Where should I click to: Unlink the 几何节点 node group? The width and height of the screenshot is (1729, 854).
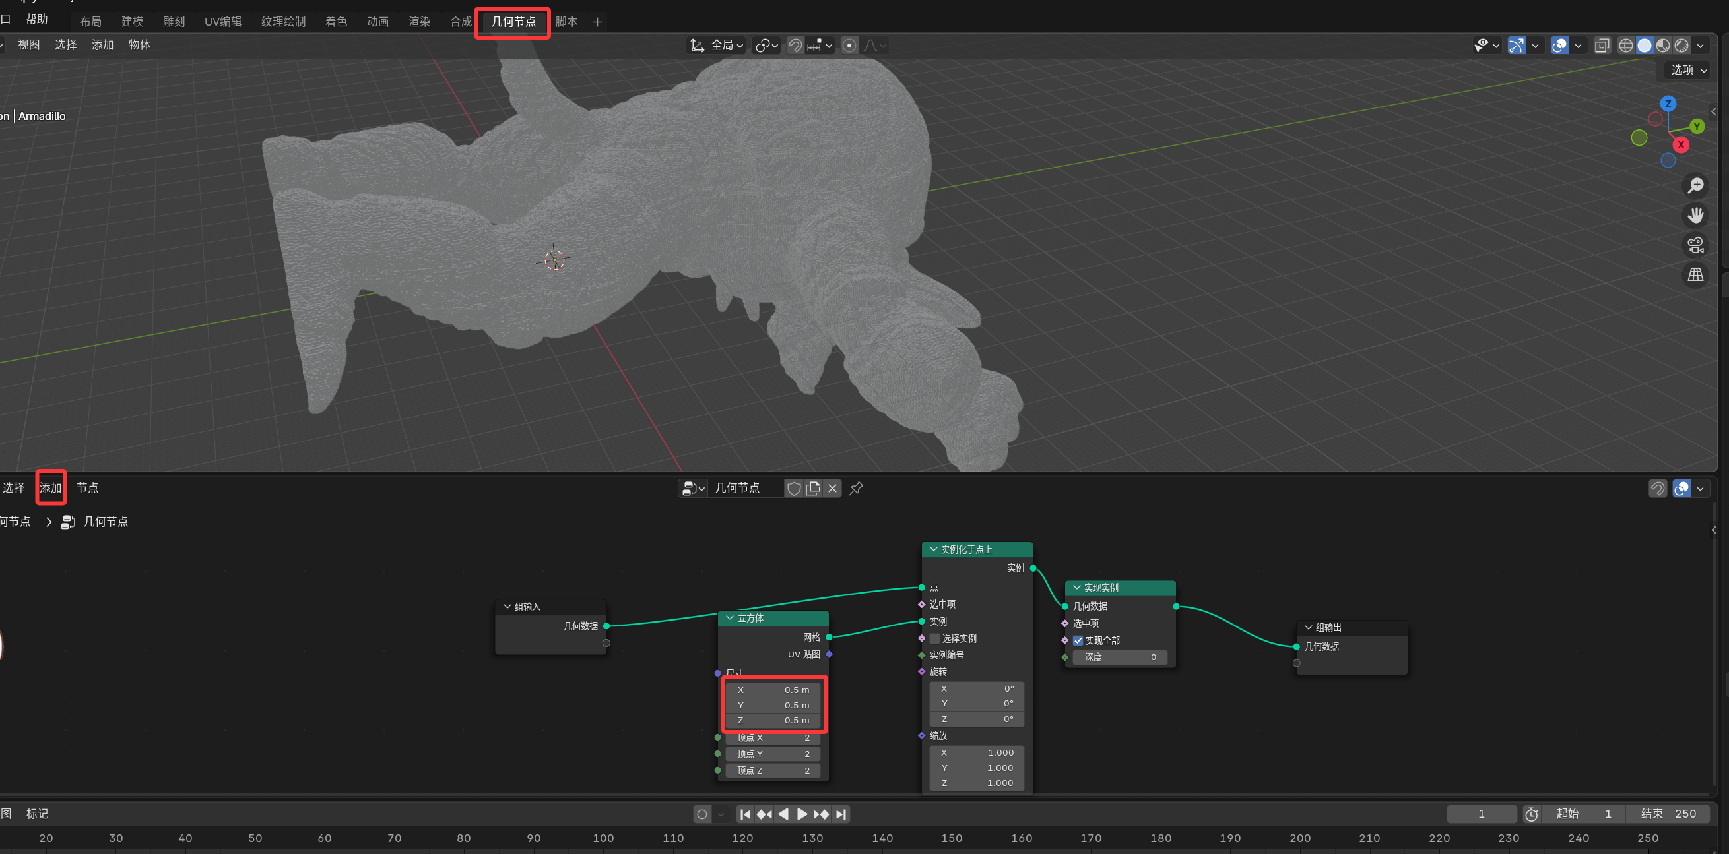832,489
